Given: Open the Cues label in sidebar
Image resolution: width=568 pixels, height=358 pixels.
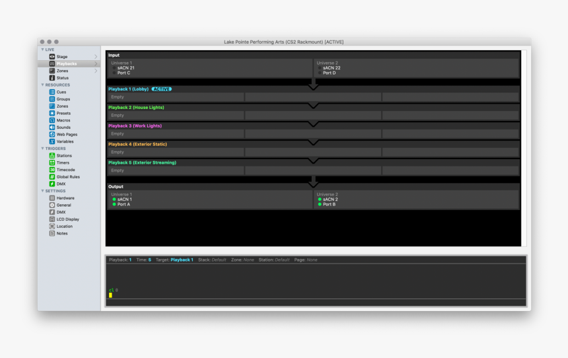Looking at the screenshot, I should click(x=61, y=92).
